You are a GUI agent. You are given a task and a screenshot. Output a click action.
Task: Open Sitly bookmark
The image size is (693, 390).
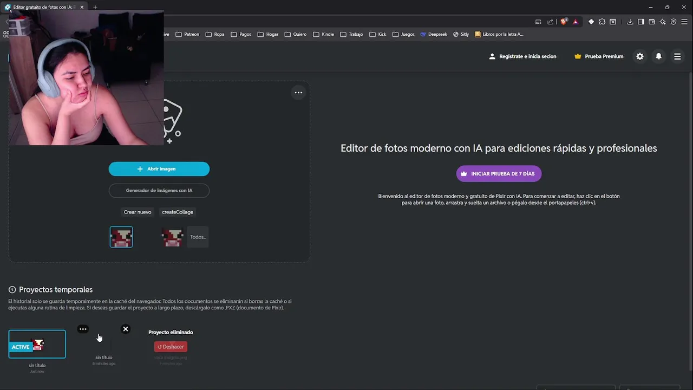click(x=461, y=34)
